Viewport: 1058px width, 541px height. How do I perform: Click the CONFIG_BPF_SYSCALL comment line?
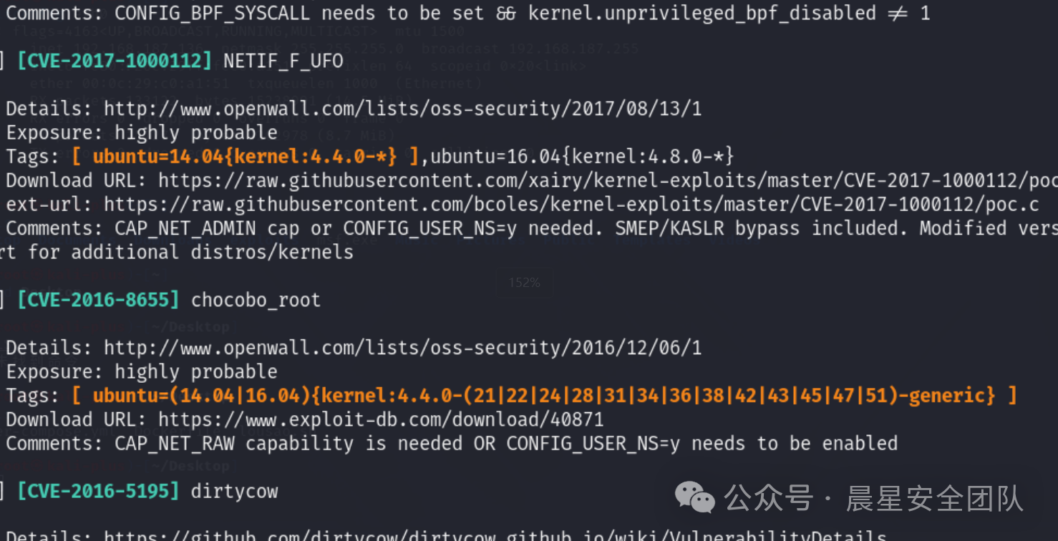(468, 13)
